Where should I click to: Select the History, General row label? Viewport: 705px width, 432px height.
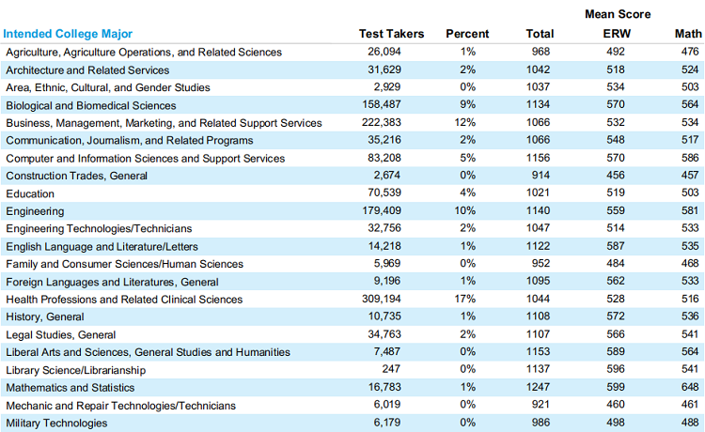coord(45,317)
